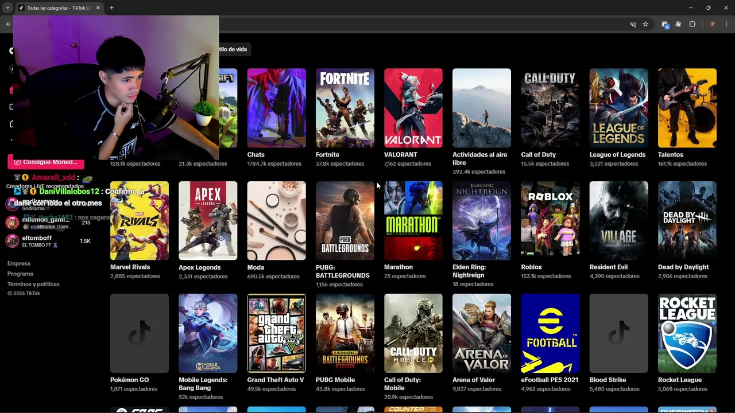Click '7,162 espectadores' under VALORANT
This screenshot has width=735, height=413.
click(x=407, y=163)
